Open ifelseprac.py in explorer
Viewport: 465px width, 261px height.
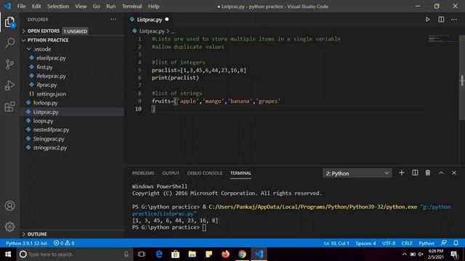[x=51, y=76]
